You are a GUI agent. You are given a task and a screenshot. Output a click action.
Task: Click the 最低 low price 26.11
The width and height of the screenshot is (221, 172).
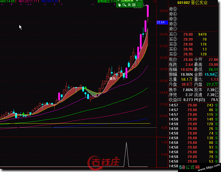213,69
